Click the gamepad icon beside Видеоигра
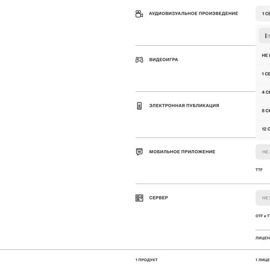The image size is (270, 270). (x=139, y=60)
